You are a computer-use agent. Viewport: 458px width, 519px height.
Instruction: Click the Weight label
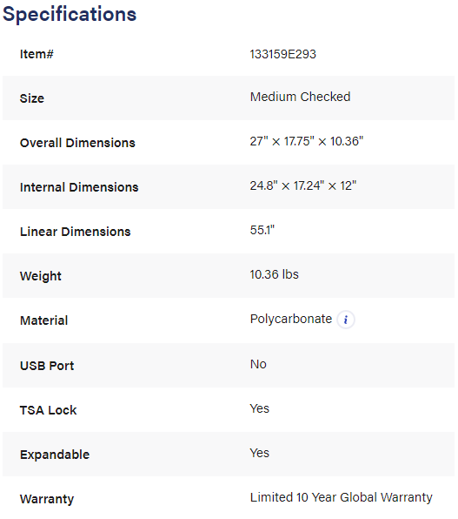point(41,276)
